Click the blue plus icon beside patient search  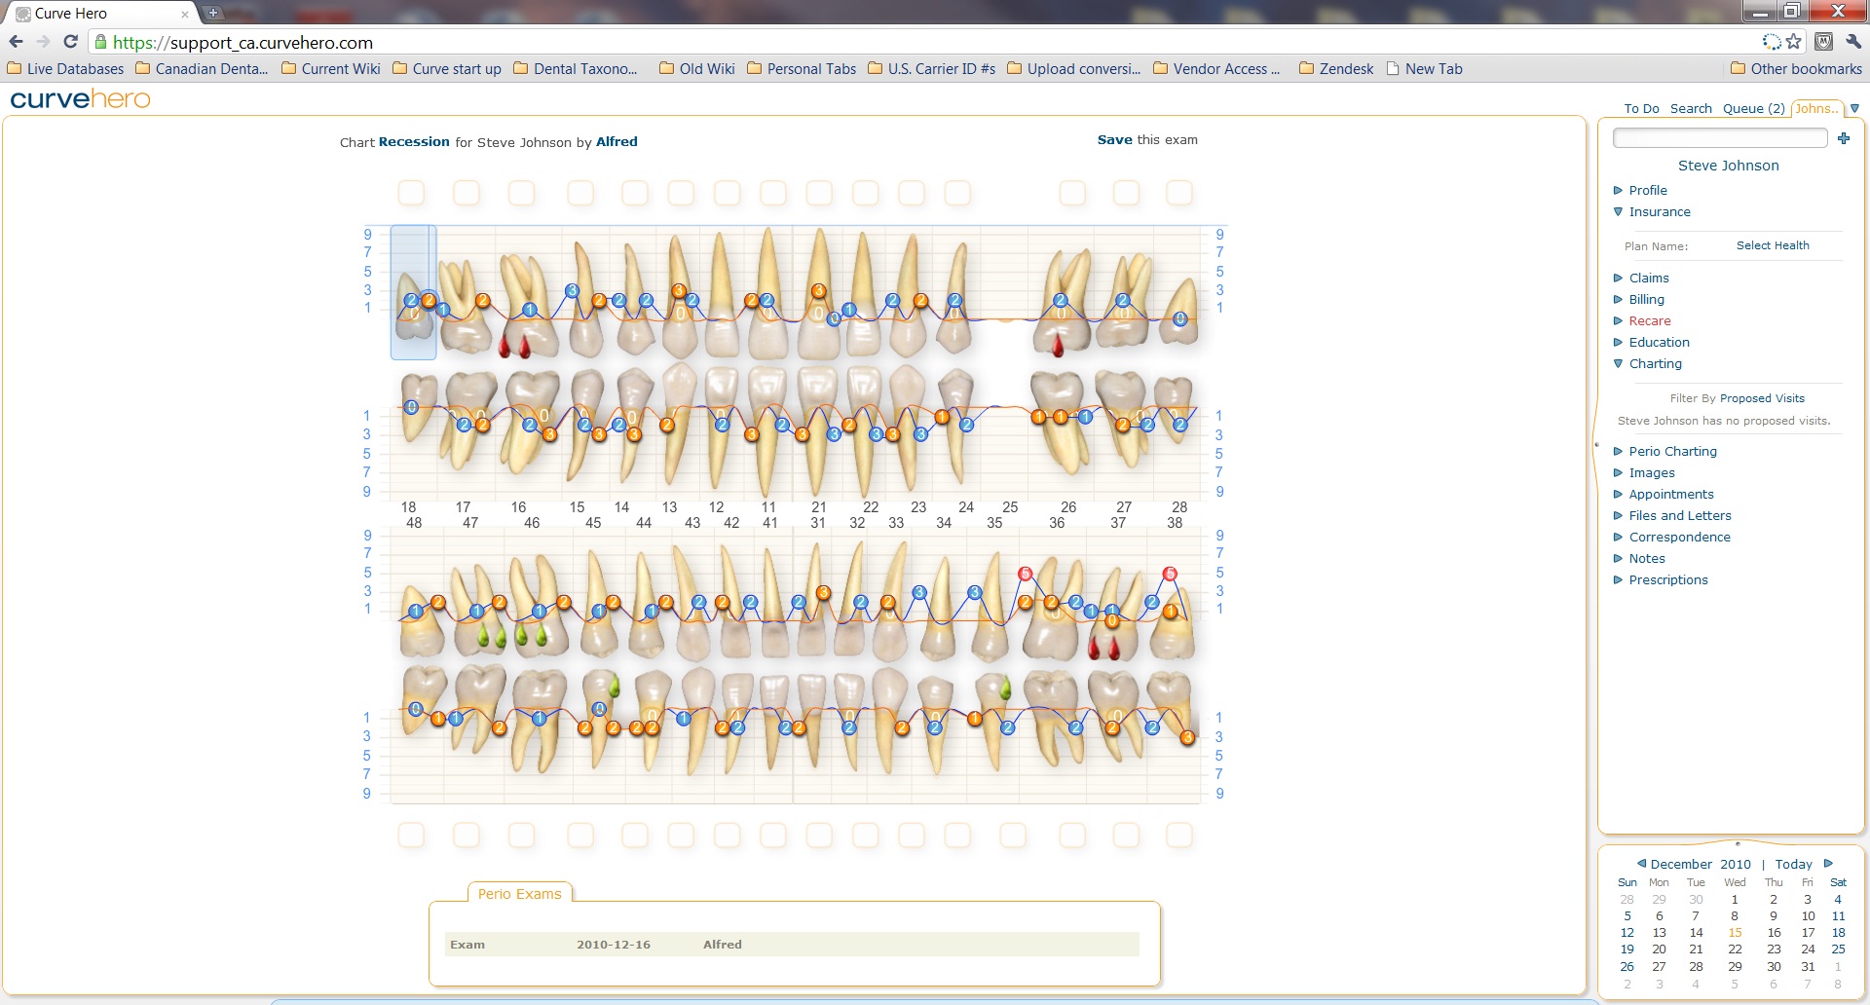tap(1844, 138)
